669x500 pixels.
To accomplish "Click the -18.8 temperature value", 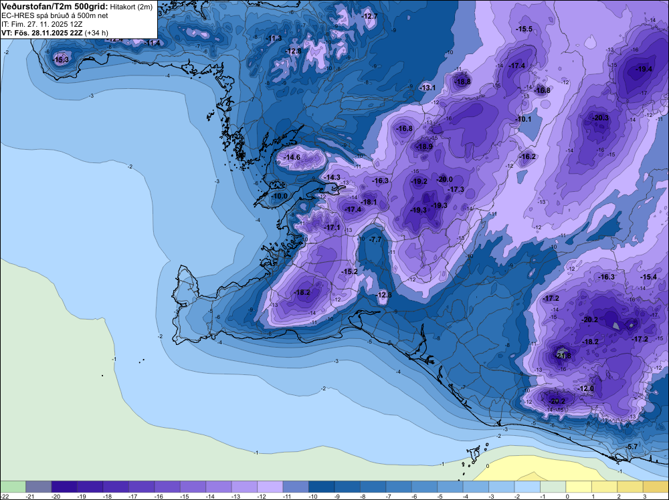I will pyautogui.click(x=463, y=82).
